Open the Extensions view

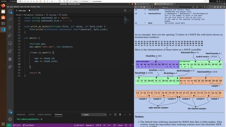[x=10, y=51]
